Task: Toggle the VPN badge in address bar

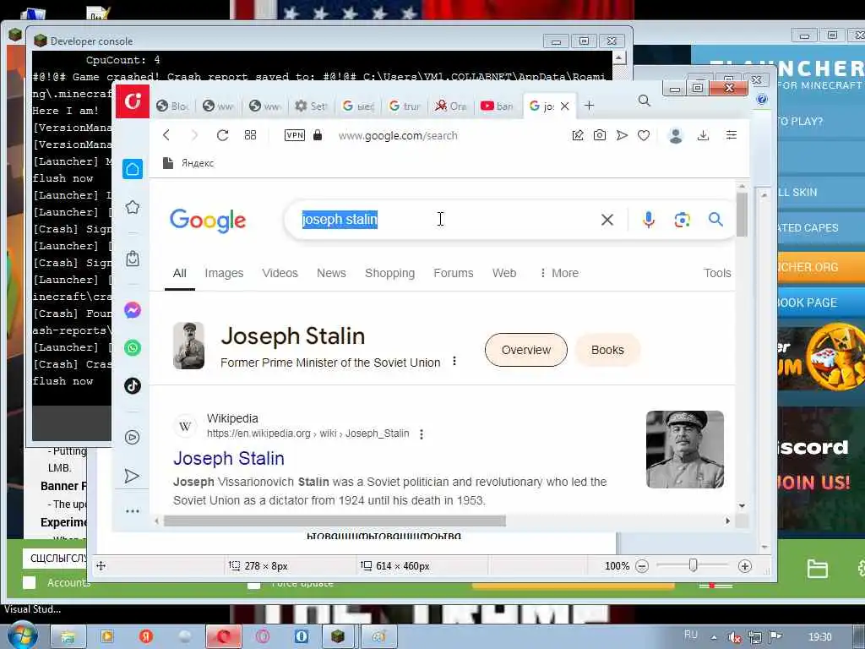Action: pos(295,135)
